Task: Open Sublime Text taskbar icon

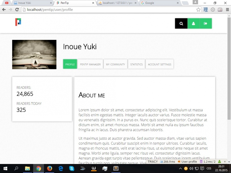Action: click(x=116, y=168)
